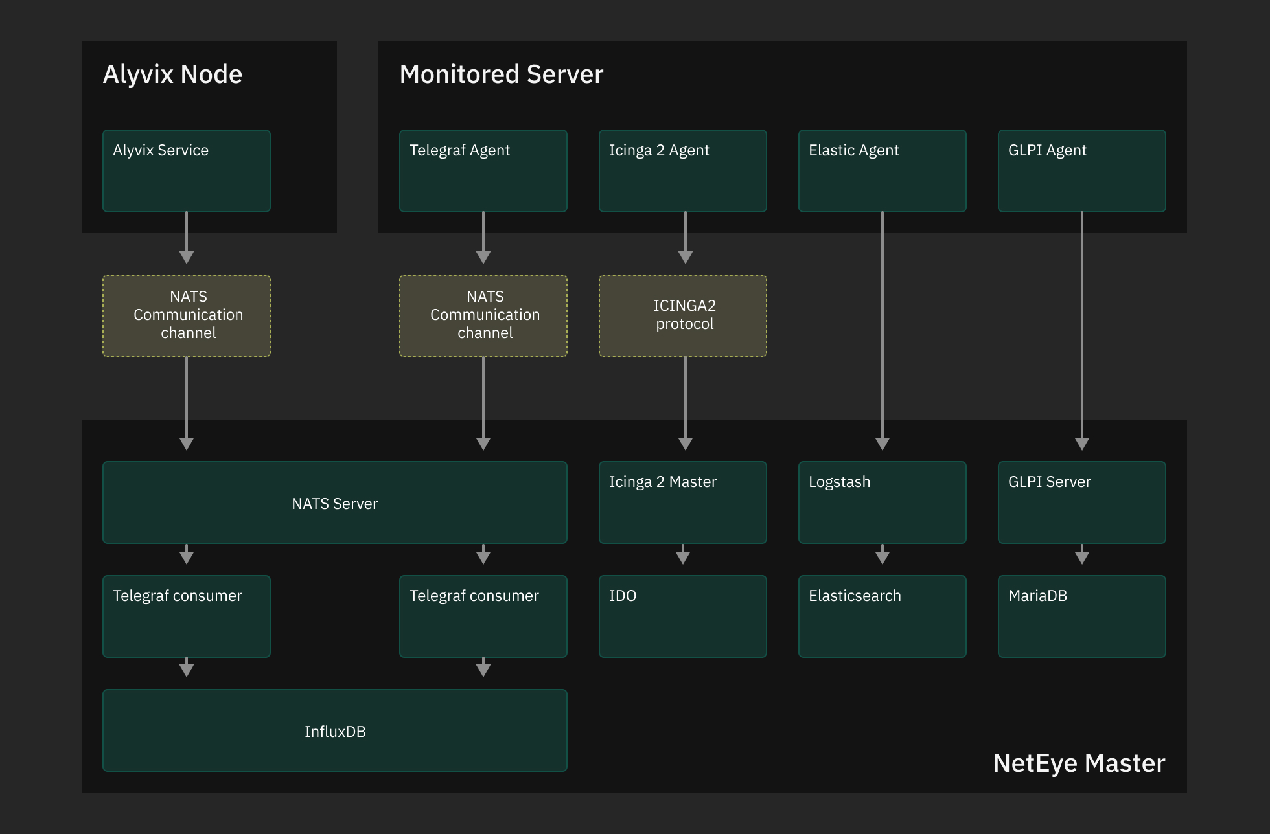Click the NetEye Master label
The height and width of the screenshot is (834, 1270).
click(x=1078, y=764)
